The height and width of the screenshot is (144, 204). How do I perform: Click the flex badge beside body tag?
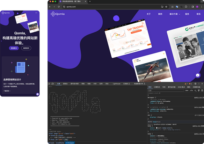(66, 140)
